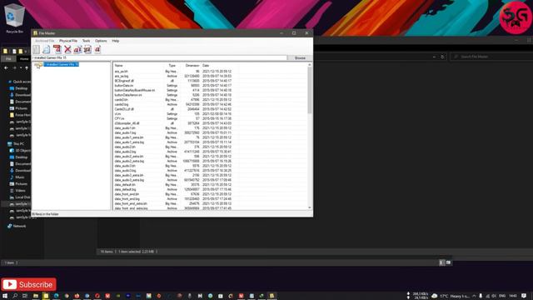Image resolution: width=533 pixels, height=300 pixels.
Task: Open recent locations dropdown next to Explorer forward arrow
Action: pos(21,68)
